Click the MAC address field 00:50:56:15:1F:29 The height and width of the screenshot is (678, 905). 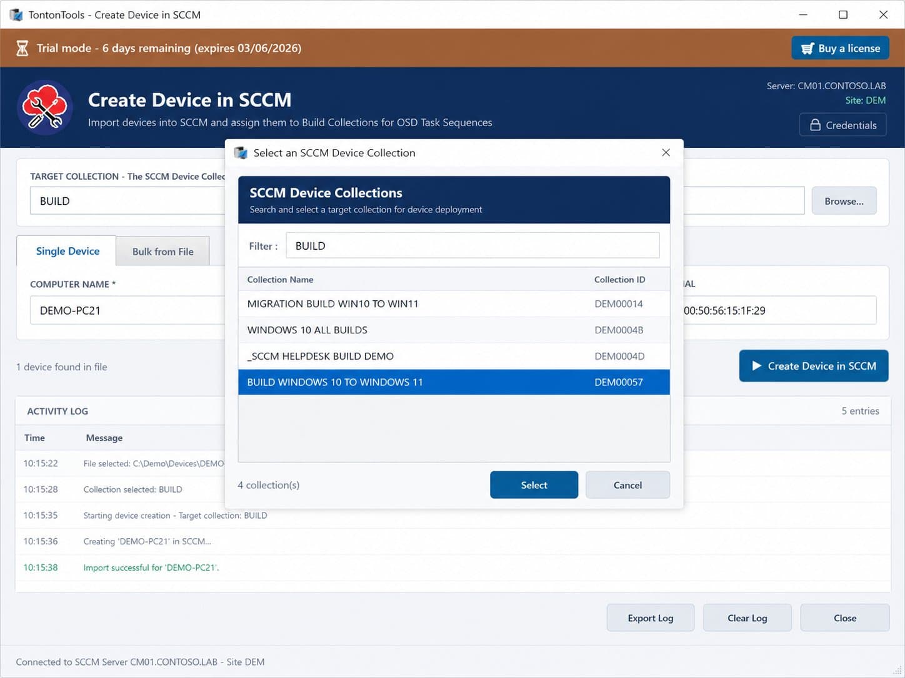[x=779, y=310]
